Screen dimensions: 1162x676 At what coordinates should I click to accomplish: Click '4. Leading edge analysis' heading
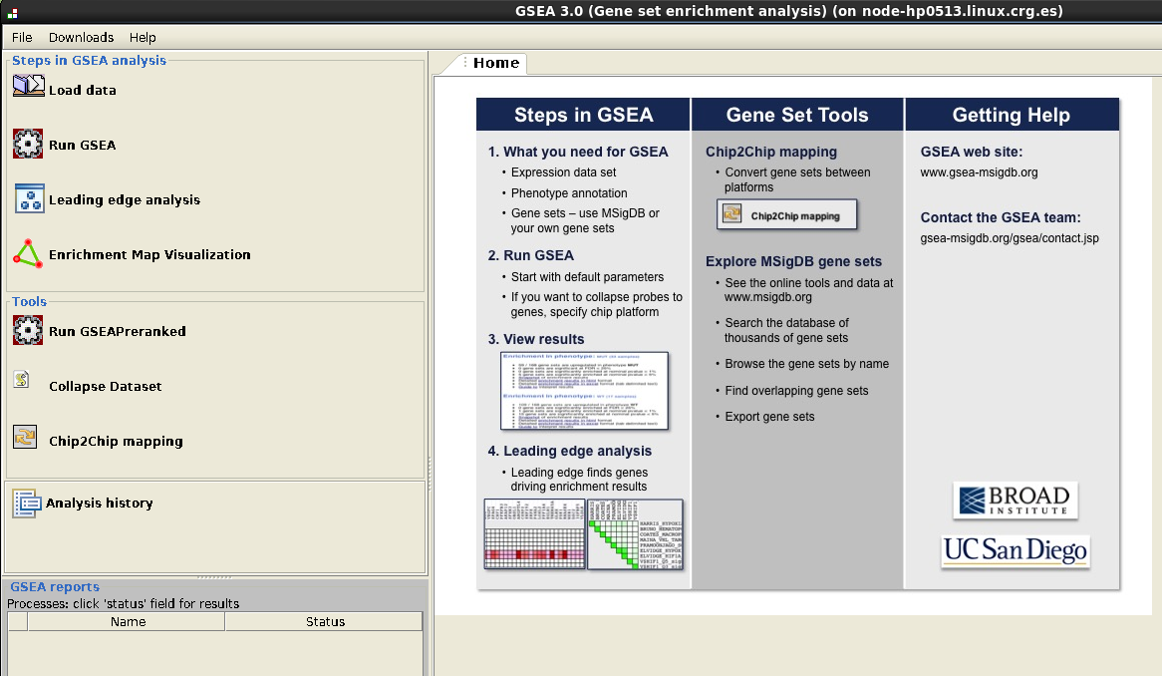pos(570,452)
